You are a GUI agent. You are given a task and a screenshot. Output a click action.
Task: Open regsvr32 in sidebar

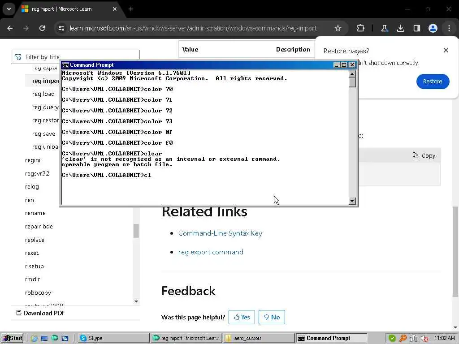(37, 173)
